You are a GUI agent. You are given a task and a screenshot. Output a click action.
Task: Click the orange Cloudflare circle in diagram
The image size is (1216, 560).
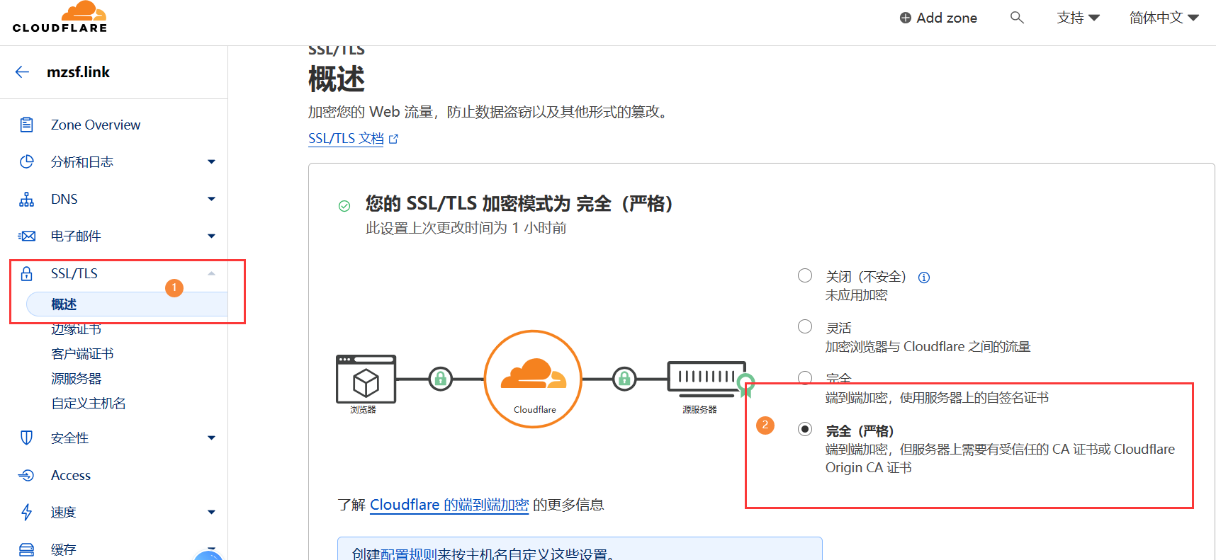[x=534, y=379]
